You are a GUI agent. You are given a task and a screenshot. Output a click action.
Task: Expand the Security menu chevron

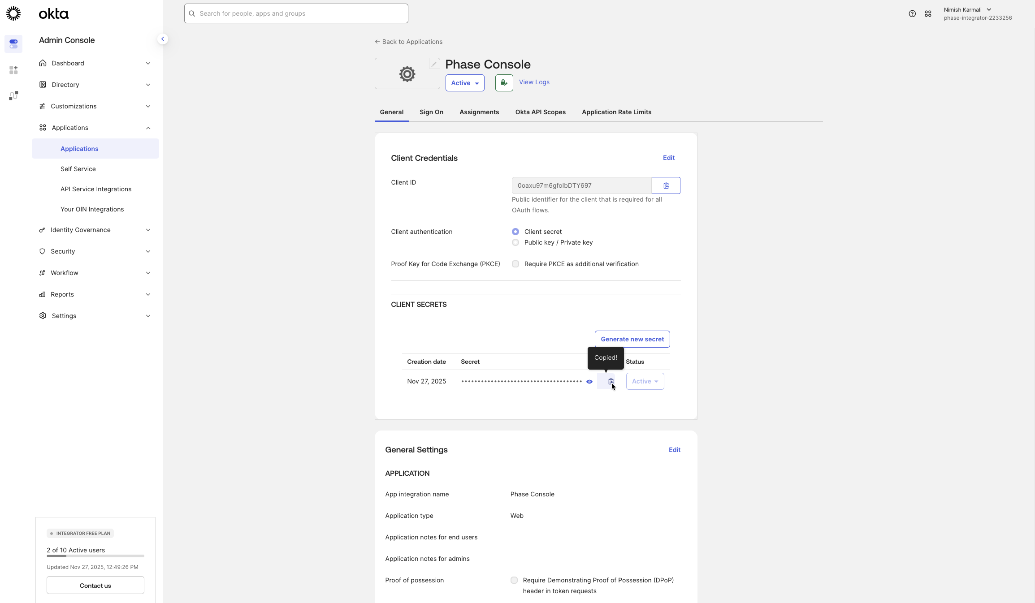pyautogui.click(x=148, y=251)
